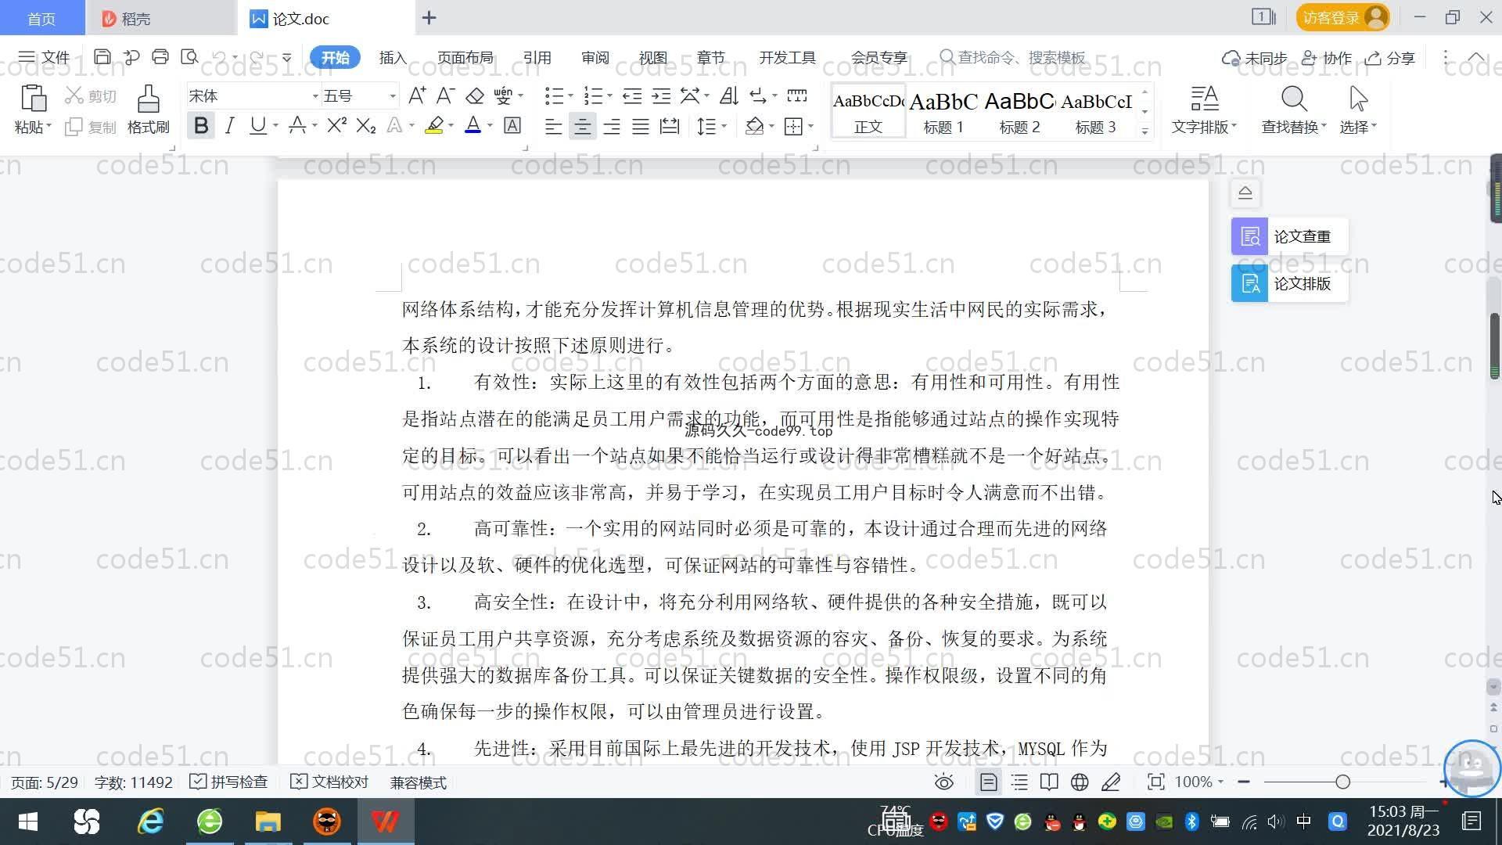The width and height of the screenshot is (1502, 845).
Task: Open Paste options dropdown arrow
Action: pyautogui.click(x=49, y=127)
